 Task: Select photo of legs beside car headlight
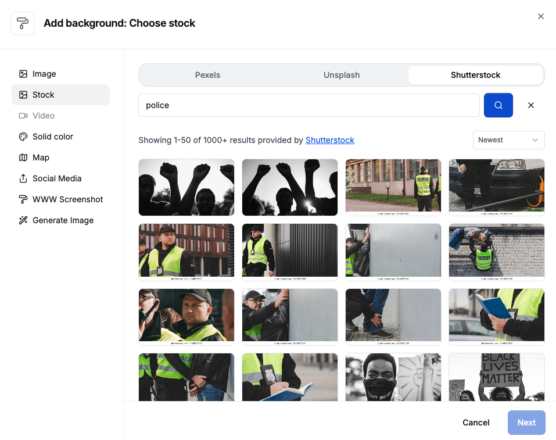pos(496,187)
